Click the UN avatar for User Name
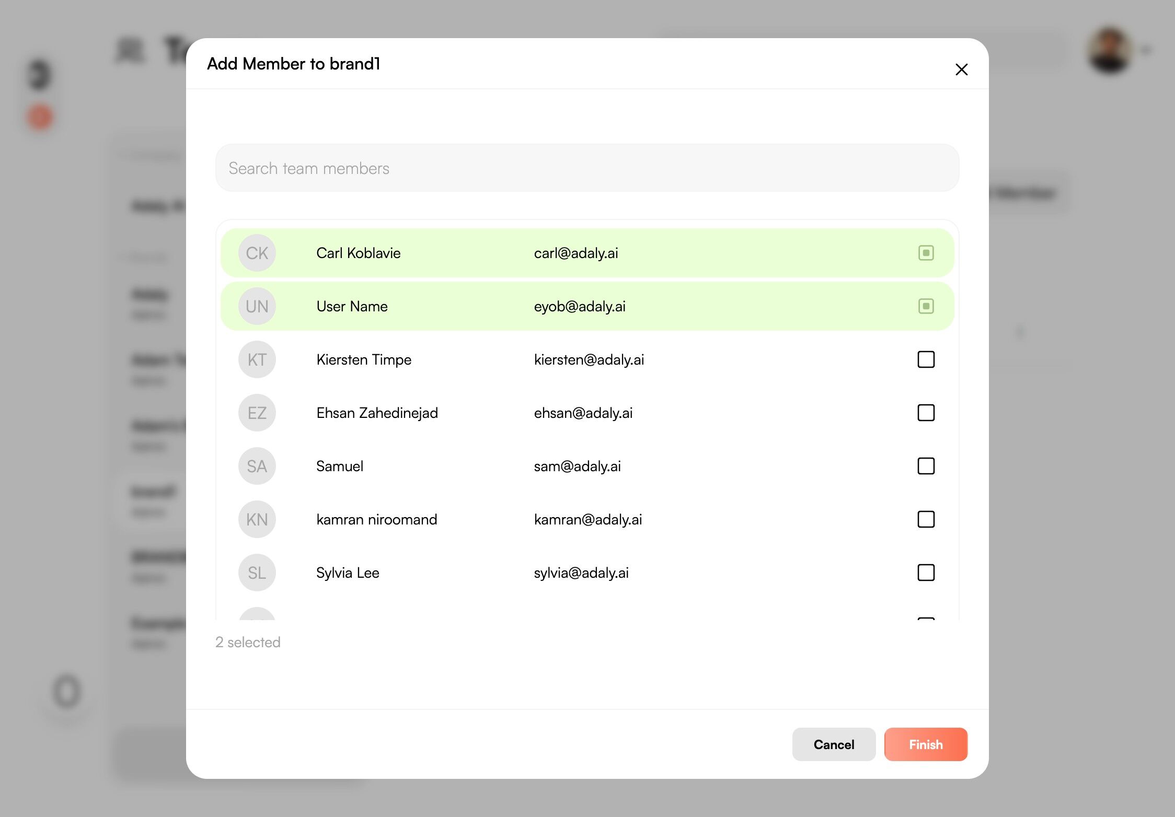The image size is (1175, 817). coord(257,307)
